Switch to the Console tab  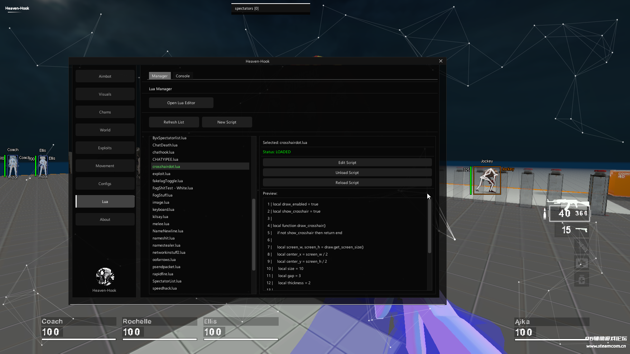183,76
